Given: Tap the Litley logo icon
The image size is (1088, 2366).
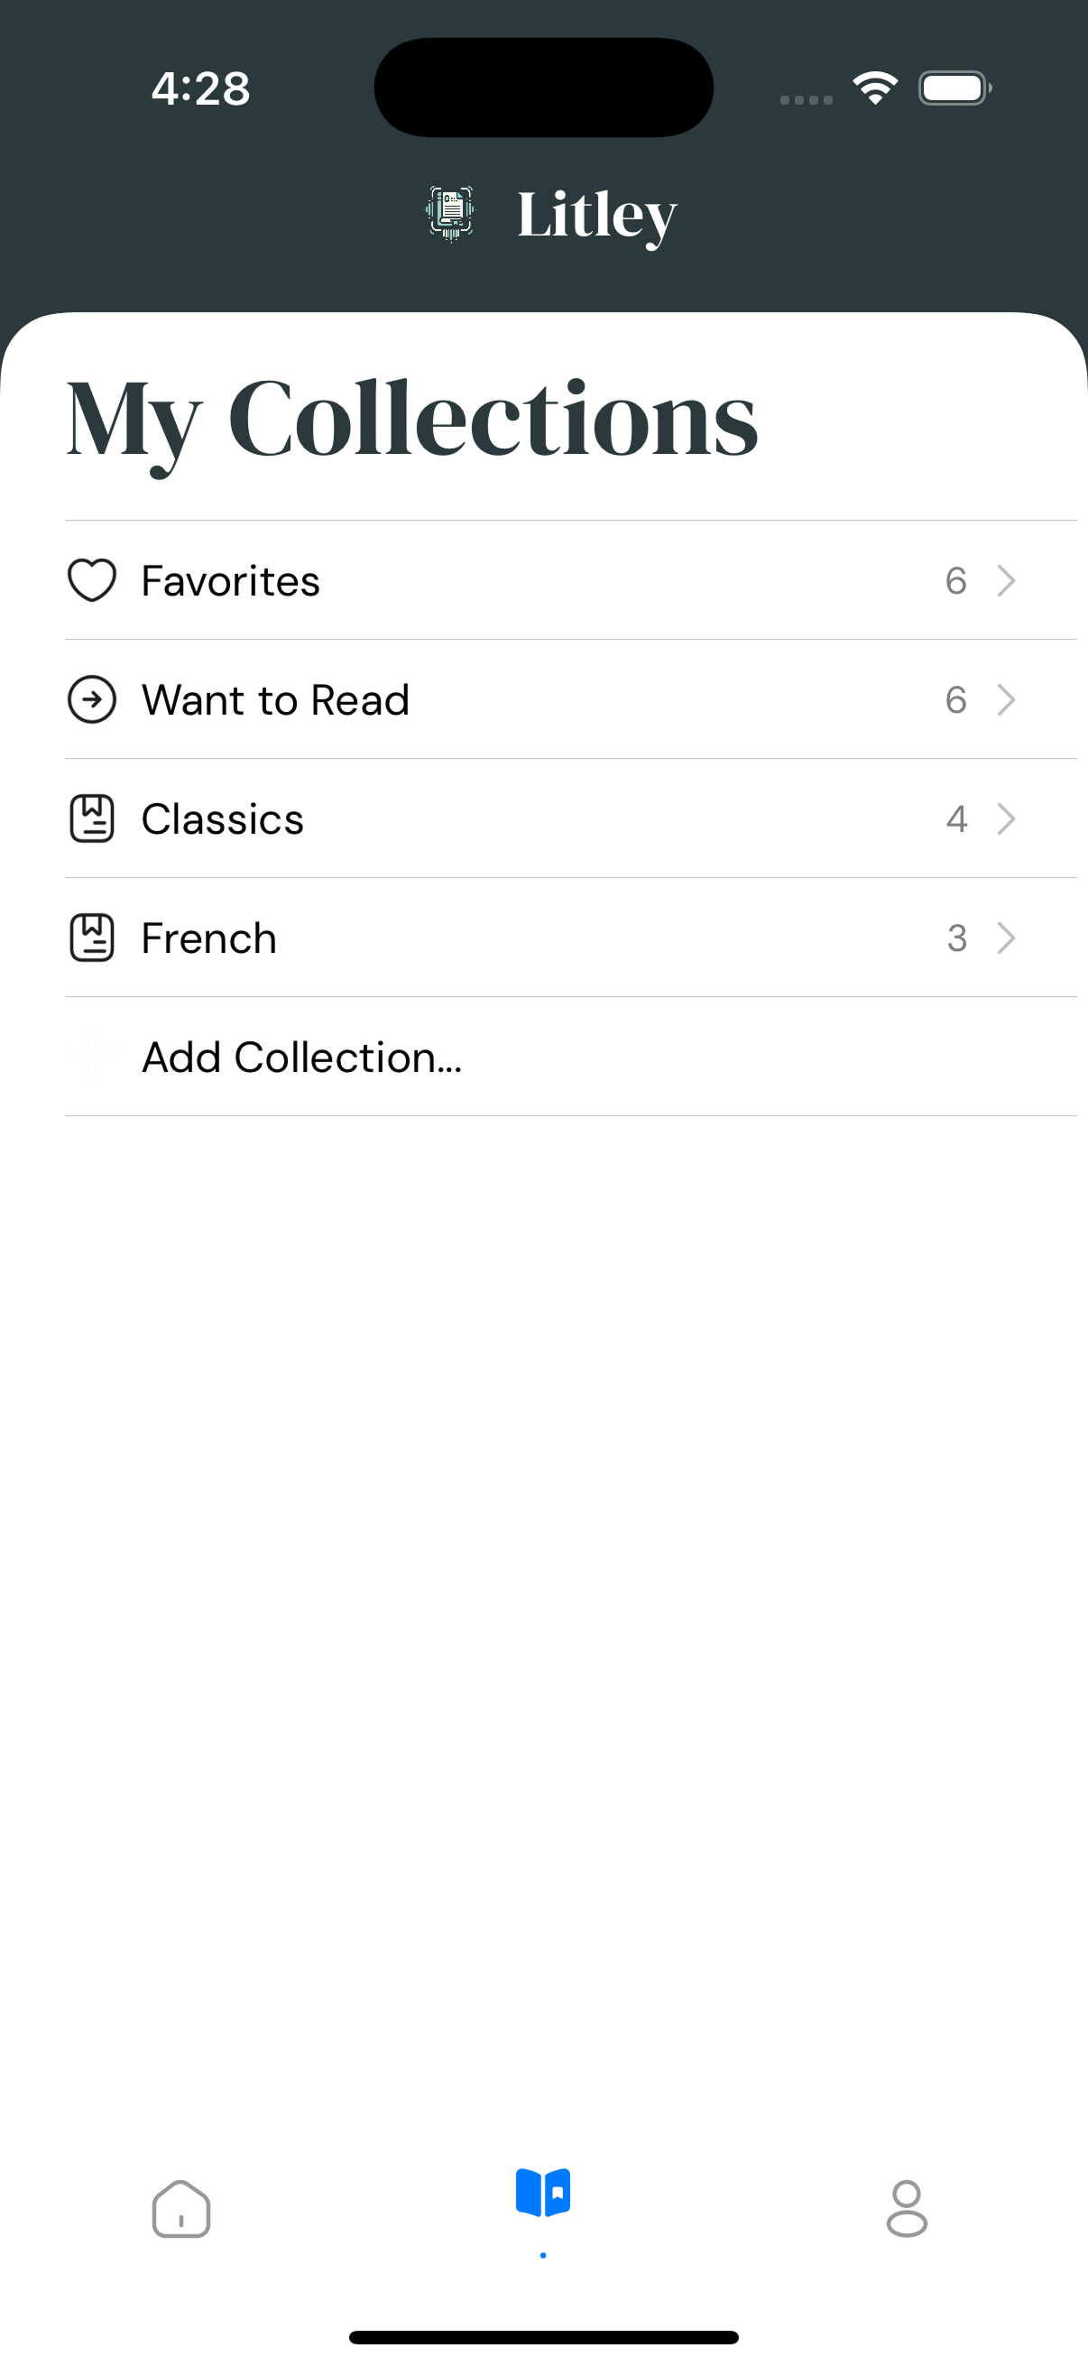Looking at the screenshot, I should (450, 213).
